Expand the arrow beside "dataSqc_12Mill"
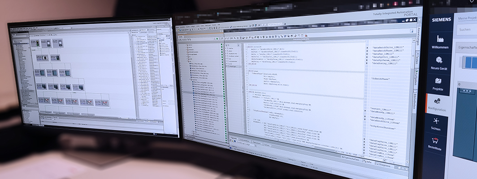The image size is (477, 179). (367, 53)
